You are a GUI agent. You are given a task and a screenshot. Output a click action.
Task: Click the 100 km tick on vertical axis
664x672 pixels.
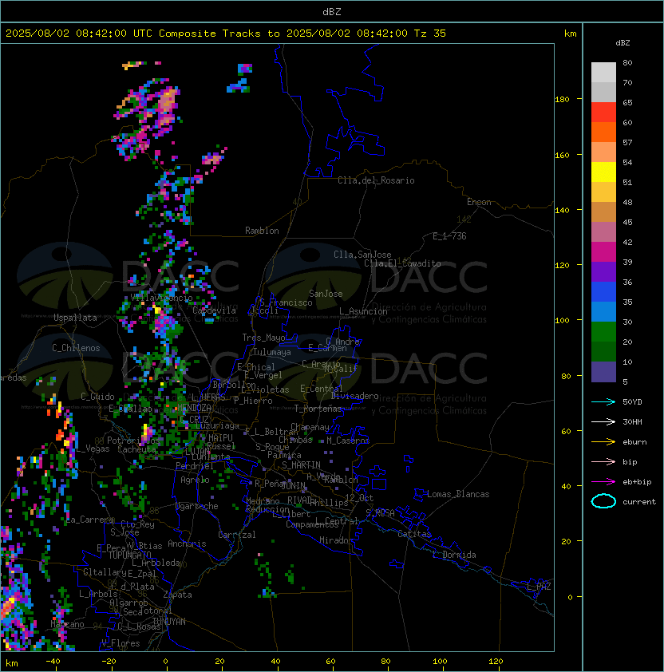[x=562, y=321]
